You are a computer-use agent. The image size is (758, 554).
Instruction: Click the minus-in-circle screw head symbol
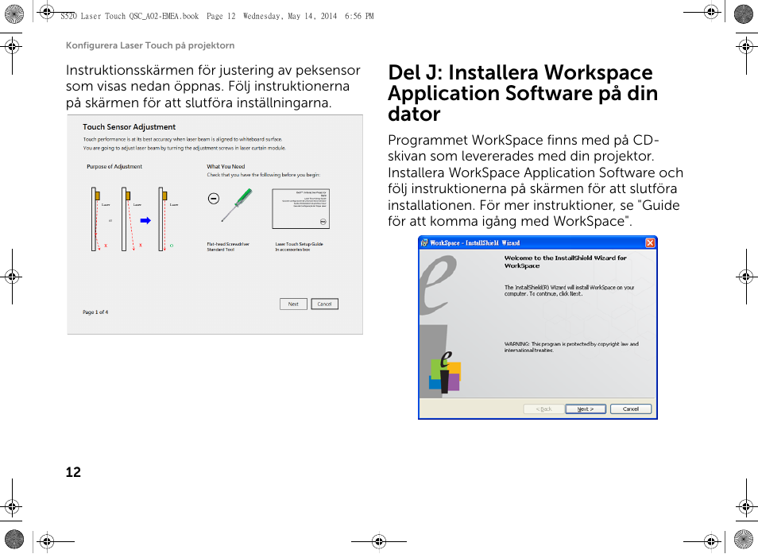pyautogui.click(x=213, y=198)
